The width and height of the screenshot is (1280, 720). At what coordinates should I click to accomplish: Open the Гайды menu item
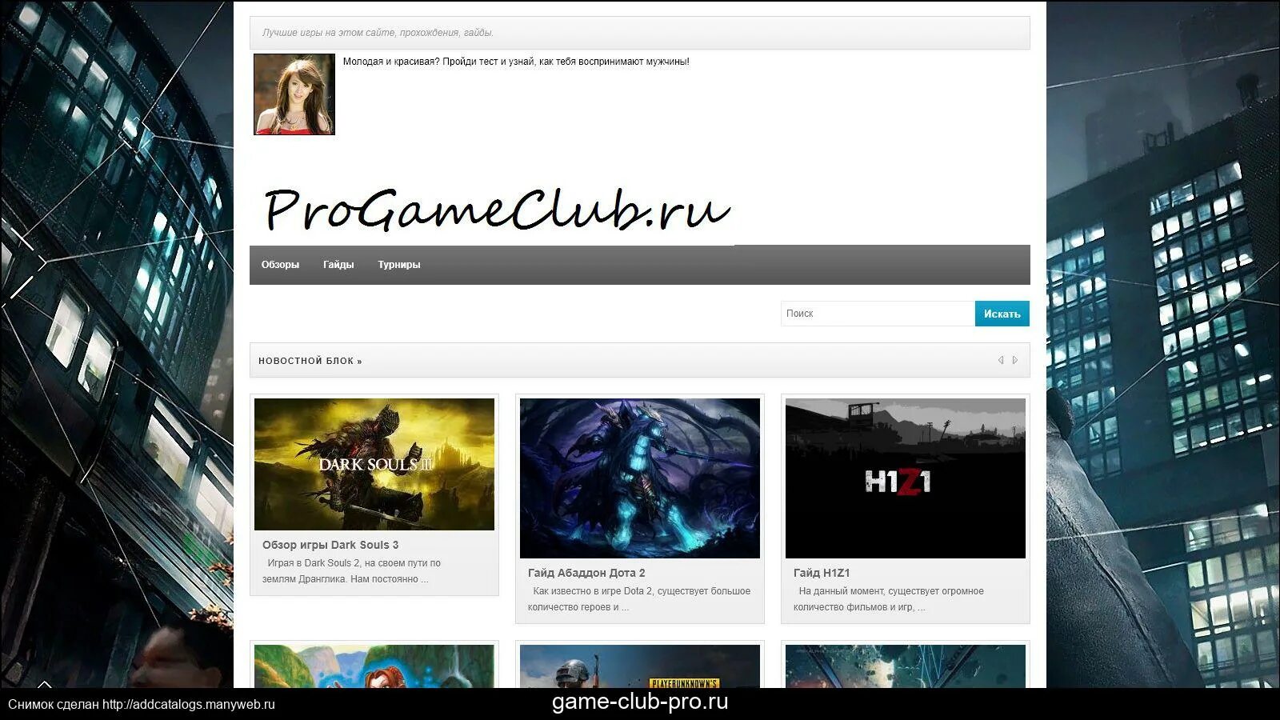tap(338, 265)
